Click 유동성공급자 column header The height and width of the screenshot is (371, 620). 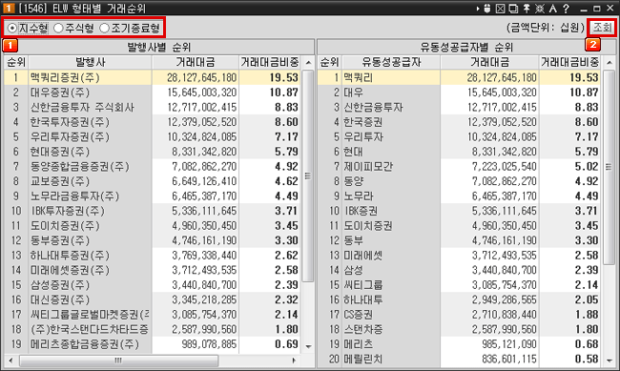391,62
